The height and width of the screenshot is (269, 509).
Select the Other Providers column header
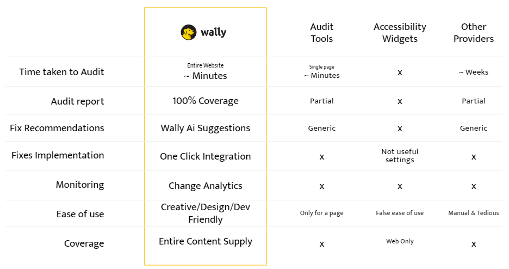[473, 33]
